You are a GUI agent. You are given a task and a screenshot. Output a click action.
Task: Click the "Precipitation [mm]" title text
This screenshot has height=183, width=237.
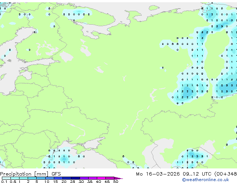point(24,174)
